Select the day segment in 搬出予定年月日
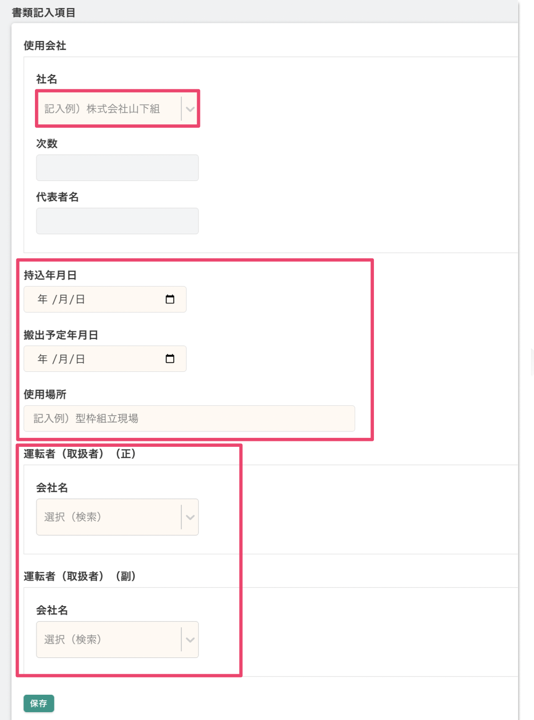 pyautogui.click(x=80, y=359)
